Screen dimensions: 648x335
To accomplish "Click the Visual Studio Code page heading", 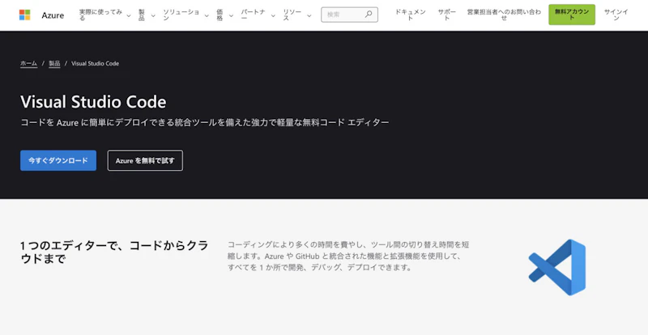I will 93,102.
